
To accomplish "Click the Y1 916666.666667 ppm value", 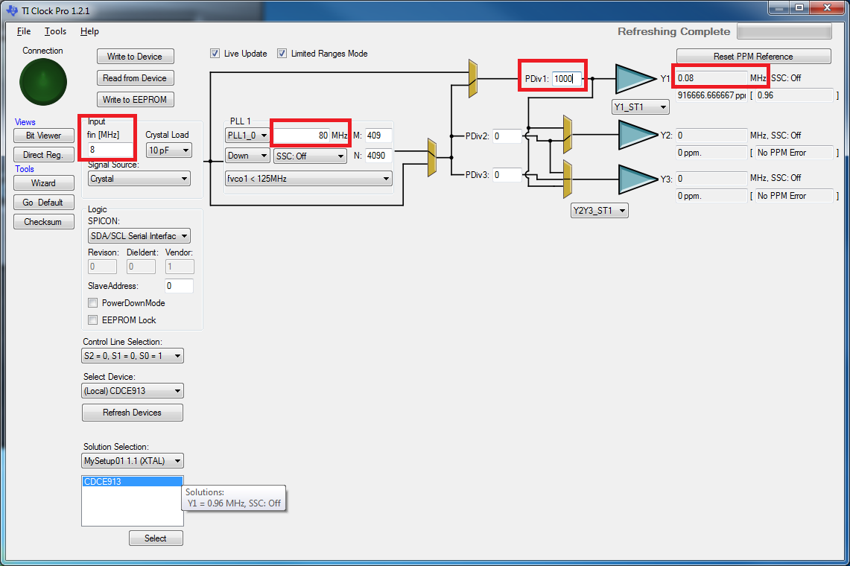I will click(x=711, y=95).
